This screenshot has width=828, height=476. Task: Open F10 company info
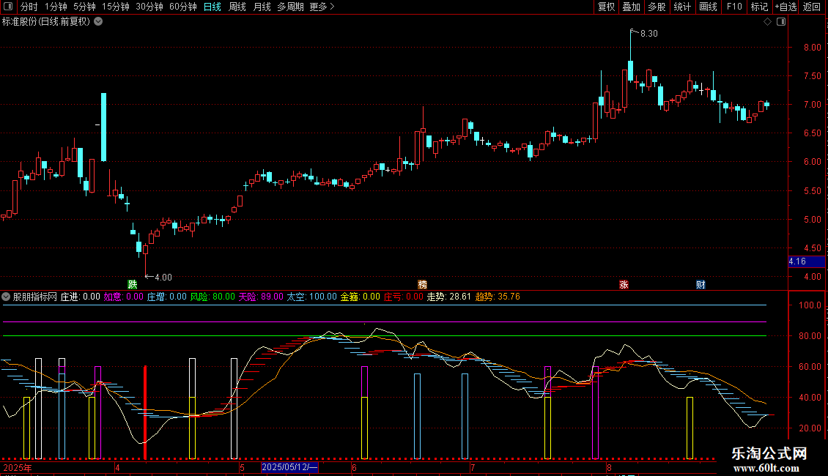734,7
